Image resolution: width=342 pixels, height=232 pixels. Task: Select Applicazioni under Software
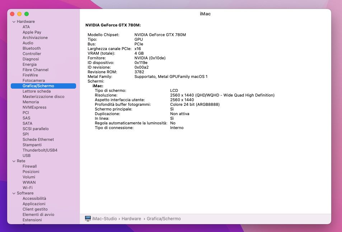[34, 204]
